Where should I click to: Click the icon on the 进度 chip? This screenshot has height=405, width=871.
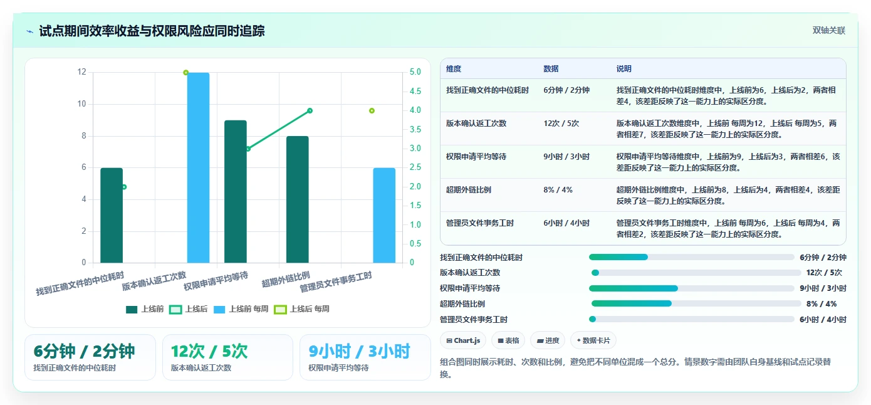pyautogui.click(x=540, y=340)
